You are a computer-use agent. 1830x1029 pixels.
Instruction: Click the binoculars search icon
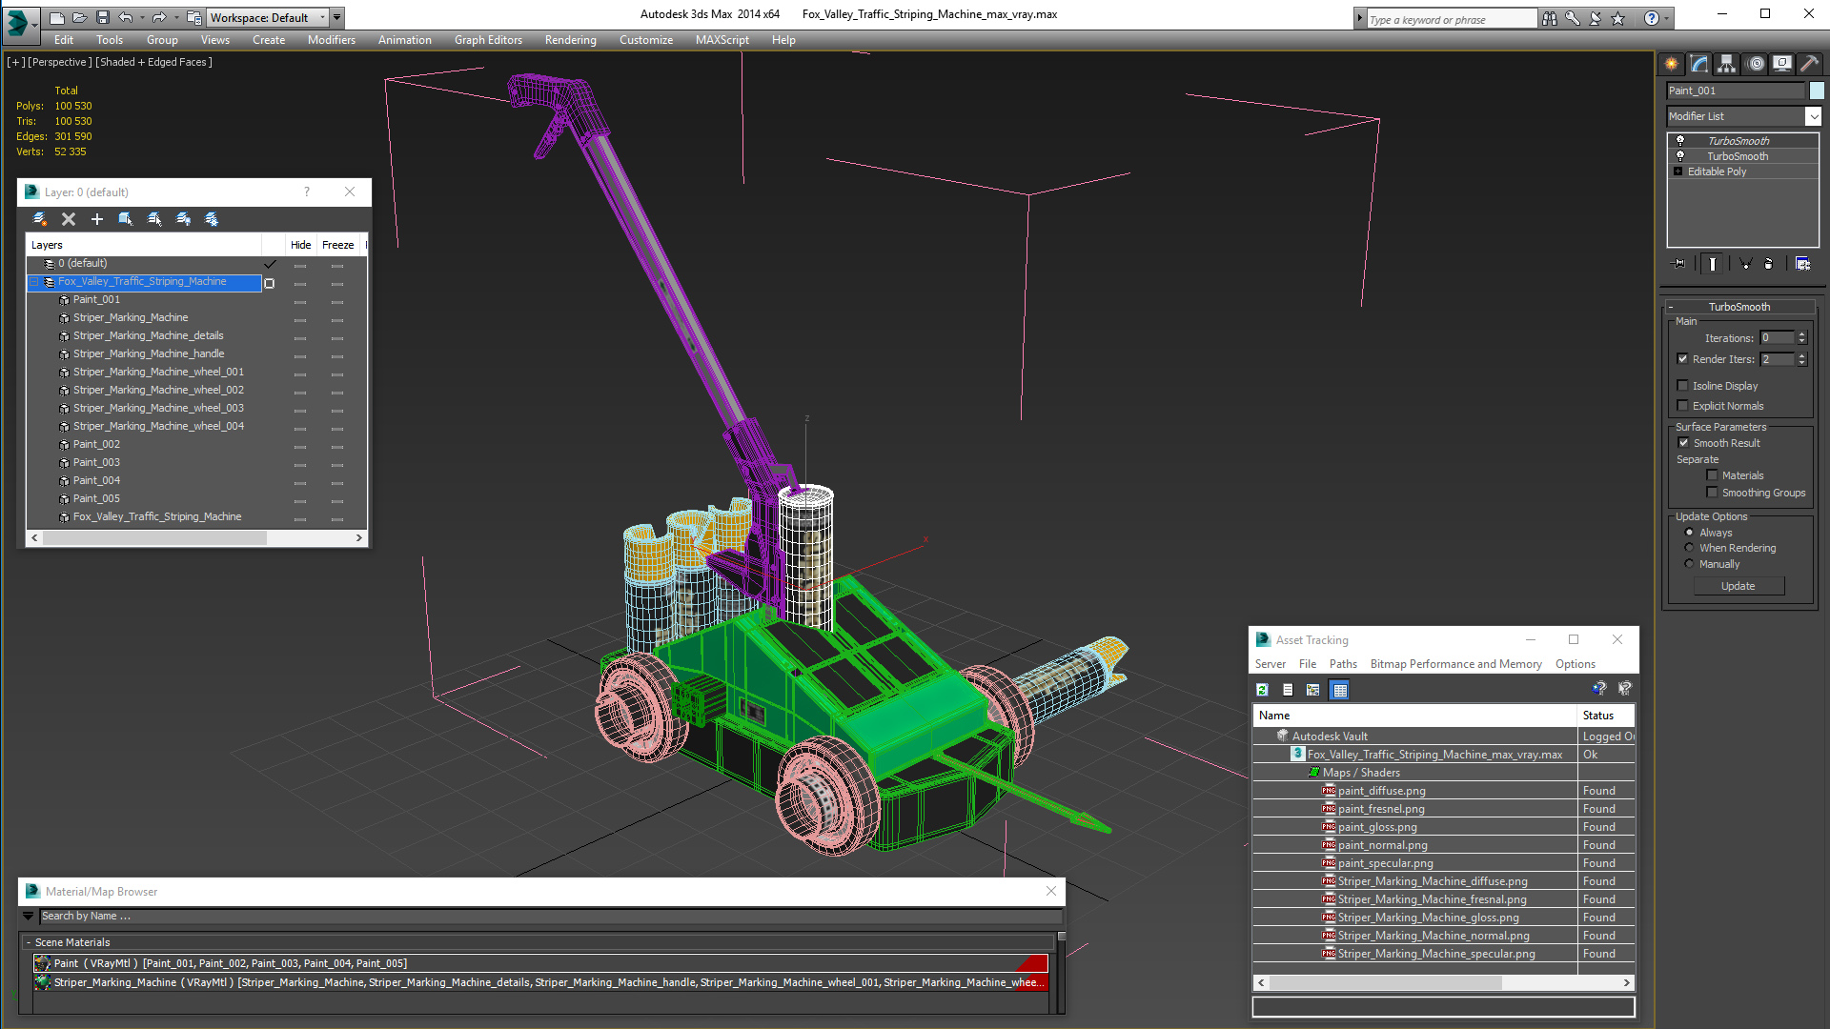coord(1550,18)
